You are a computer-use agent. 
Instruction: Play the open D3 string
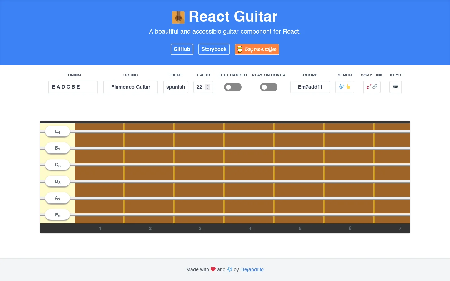57,182
